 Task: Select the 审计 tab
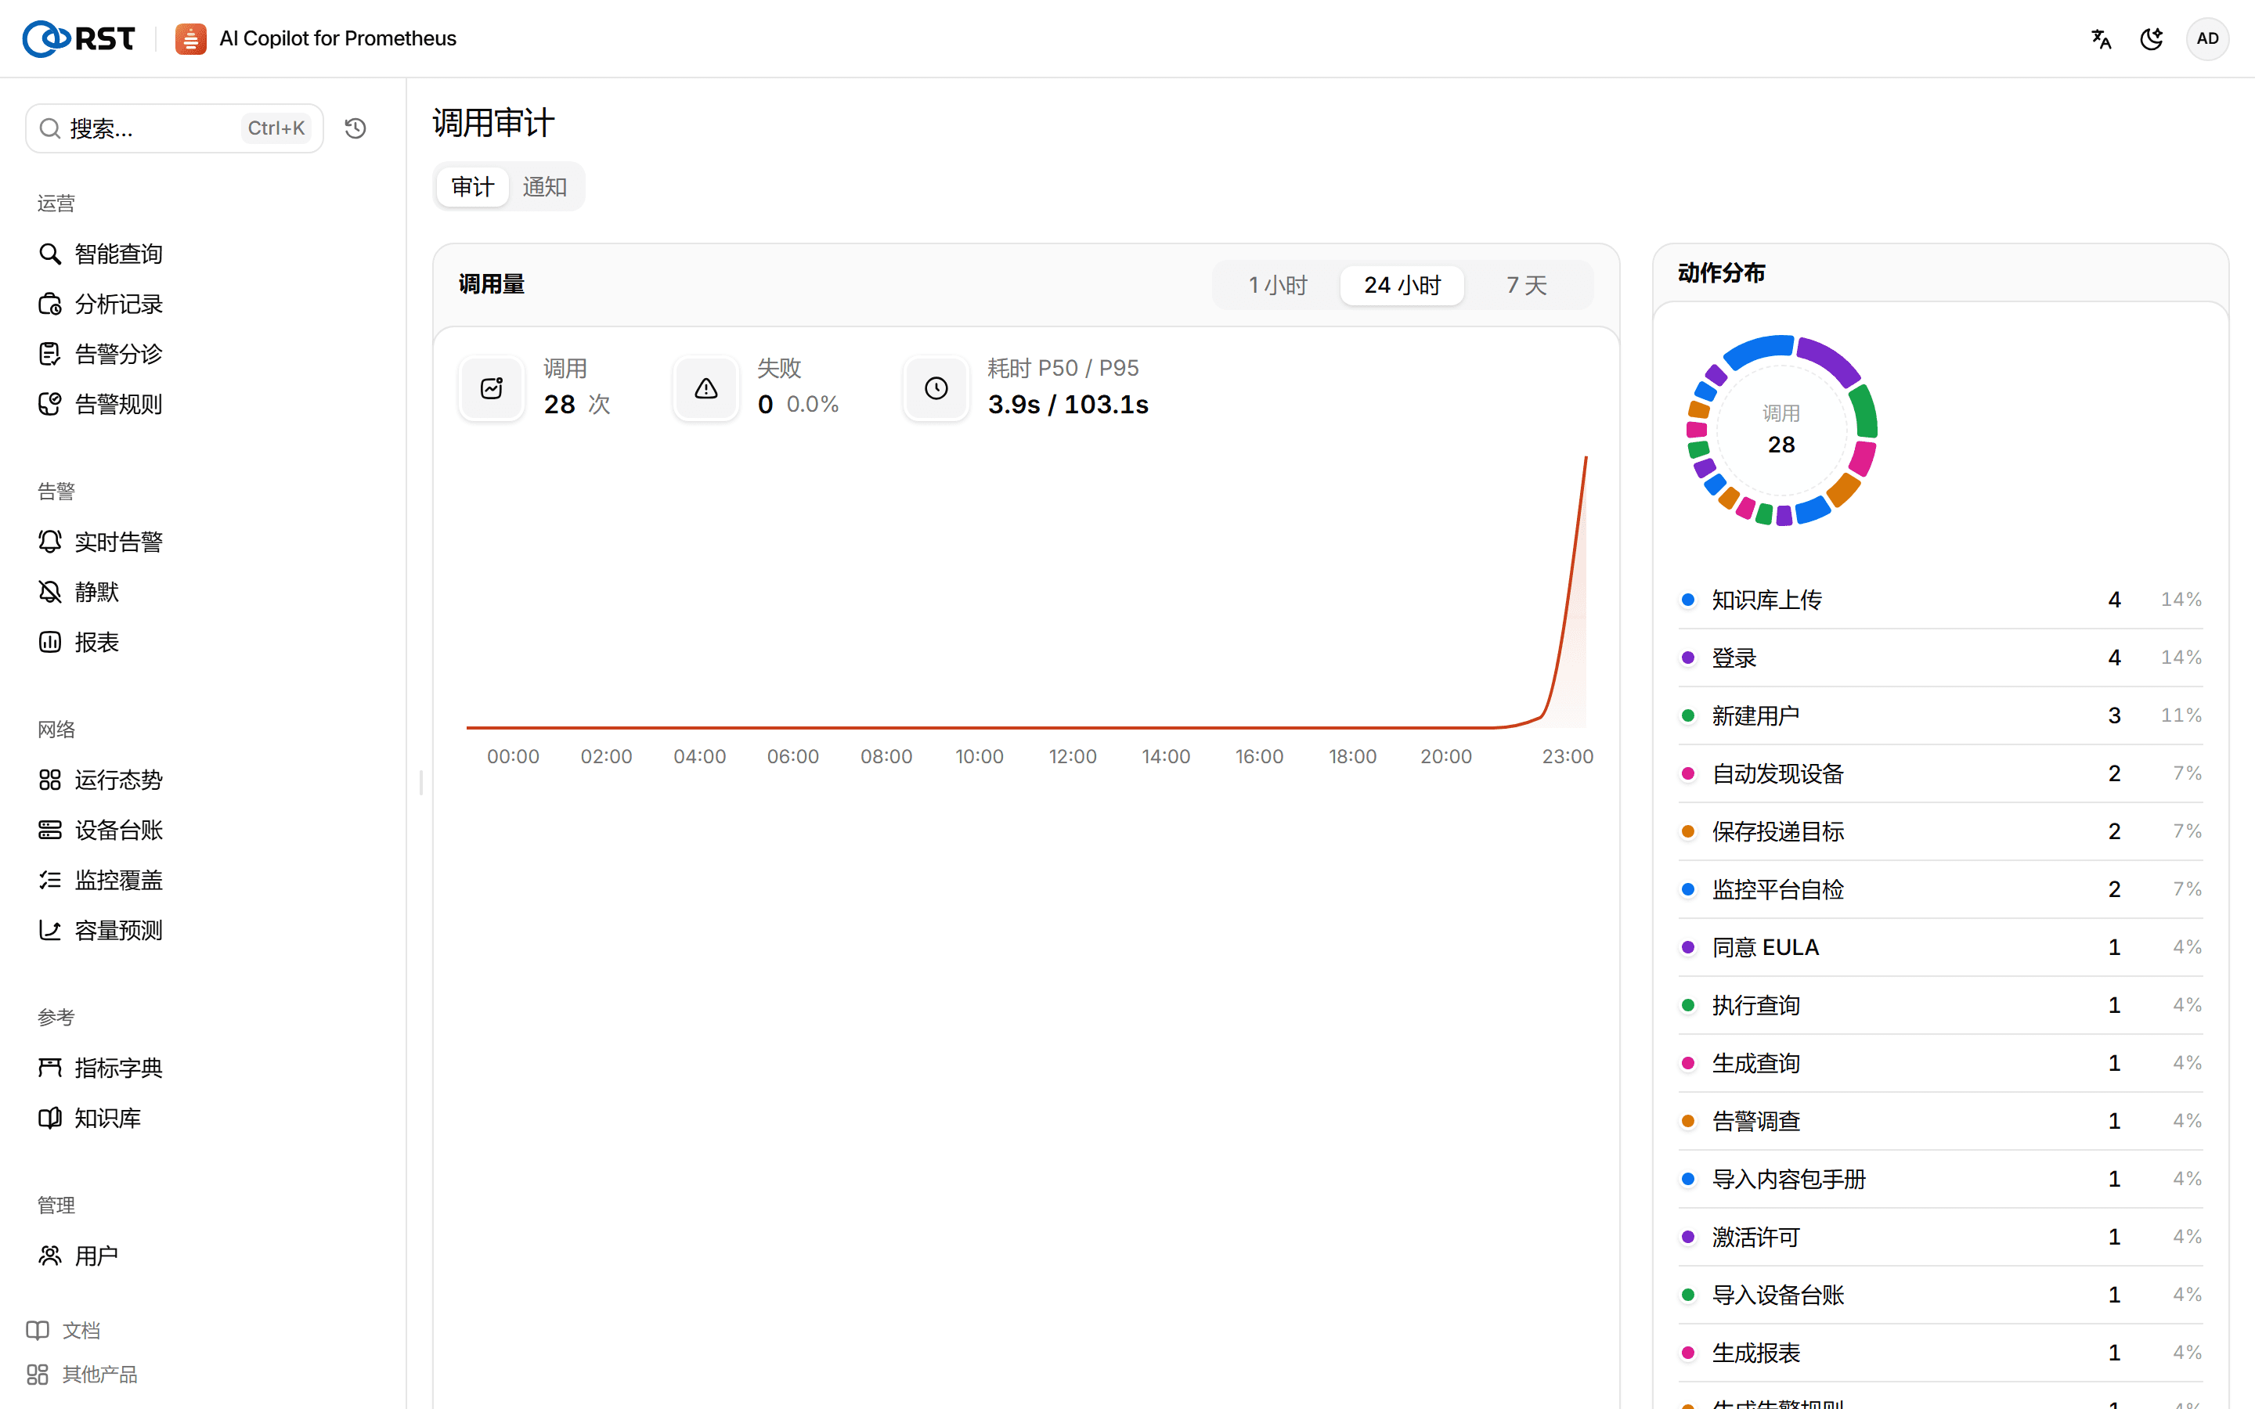point(472,187)
